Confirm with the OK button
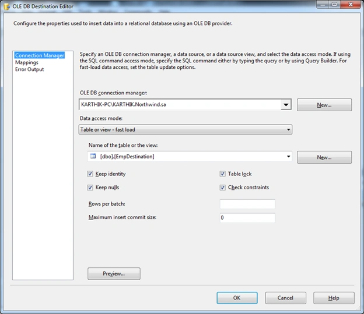The height and width of the screenshot is (314, 364). coord(237,298)
